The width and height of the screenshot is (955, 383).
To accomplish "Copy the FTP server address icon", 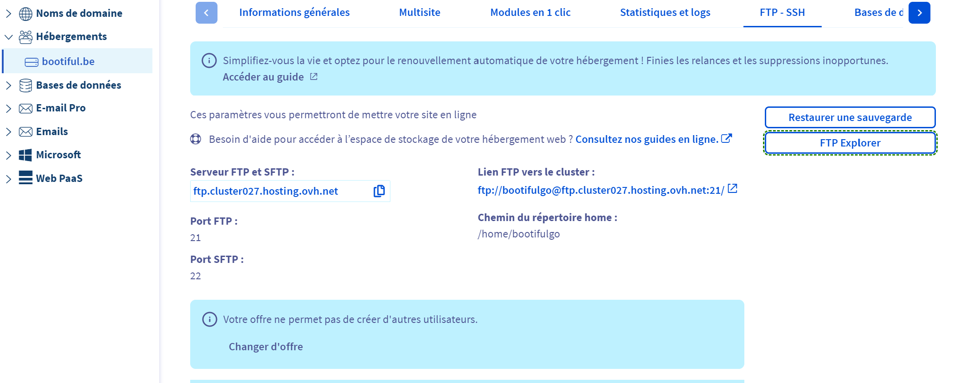I will [x=379, y=191].
